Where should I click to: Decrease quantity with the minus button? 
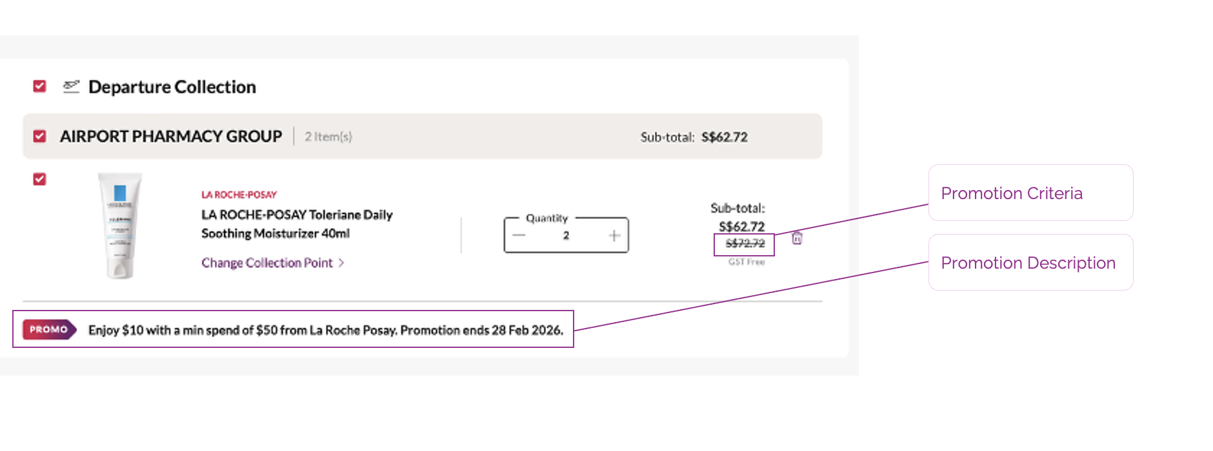519,236
